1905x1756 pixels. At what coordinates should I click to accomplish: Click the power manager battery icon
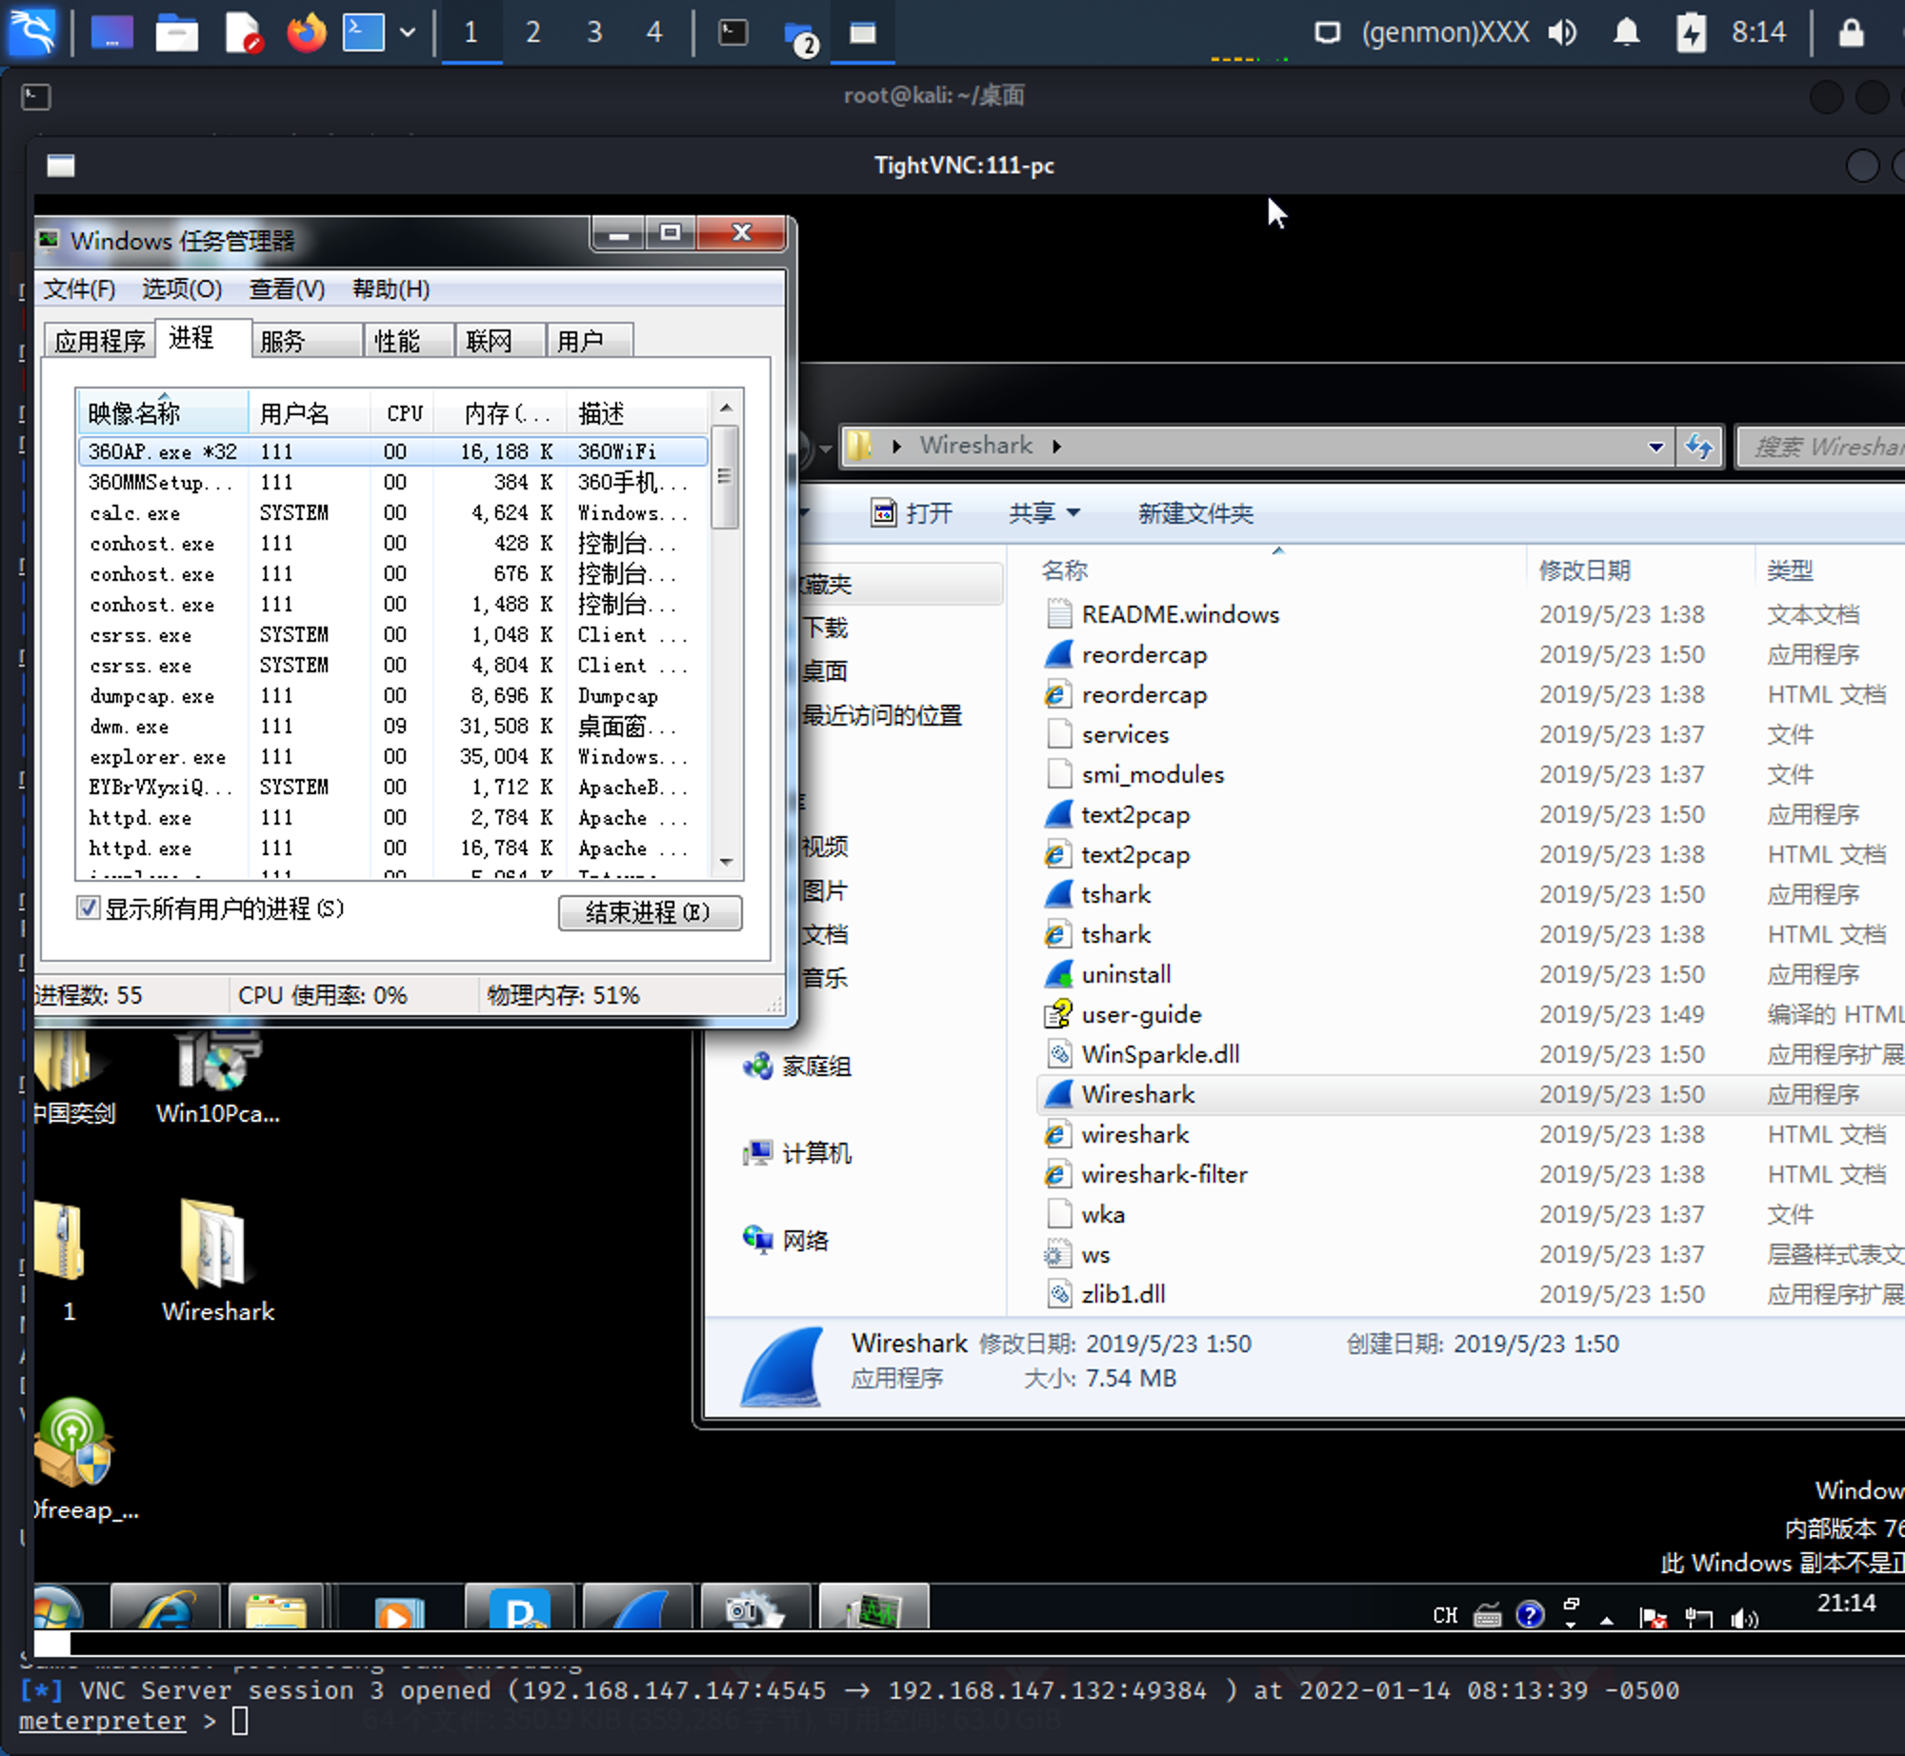[1691, 32]
